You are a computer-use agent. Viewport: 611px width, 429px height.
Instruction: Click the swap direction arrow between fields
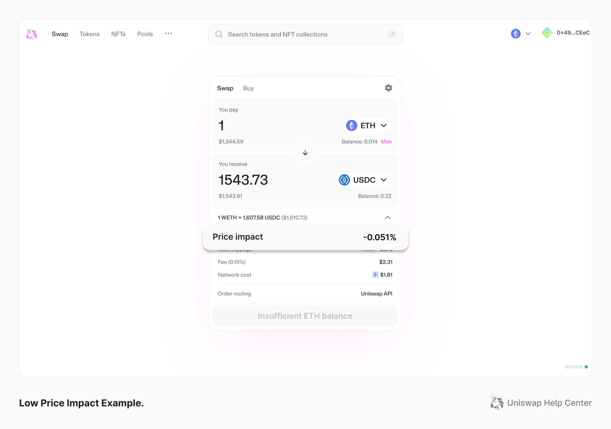pyautogui.click(x=305, y=153)
